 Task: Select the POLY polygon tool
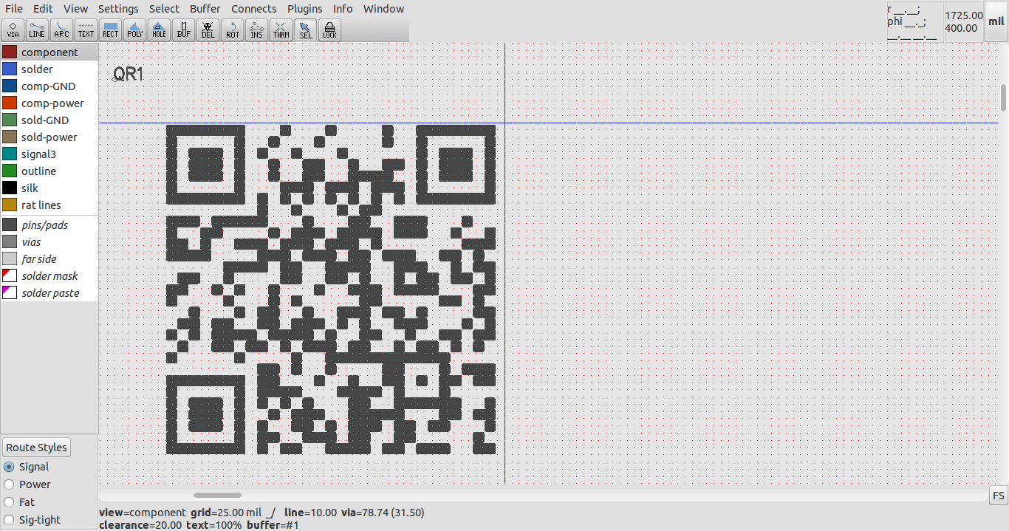(x=134, y=30)
